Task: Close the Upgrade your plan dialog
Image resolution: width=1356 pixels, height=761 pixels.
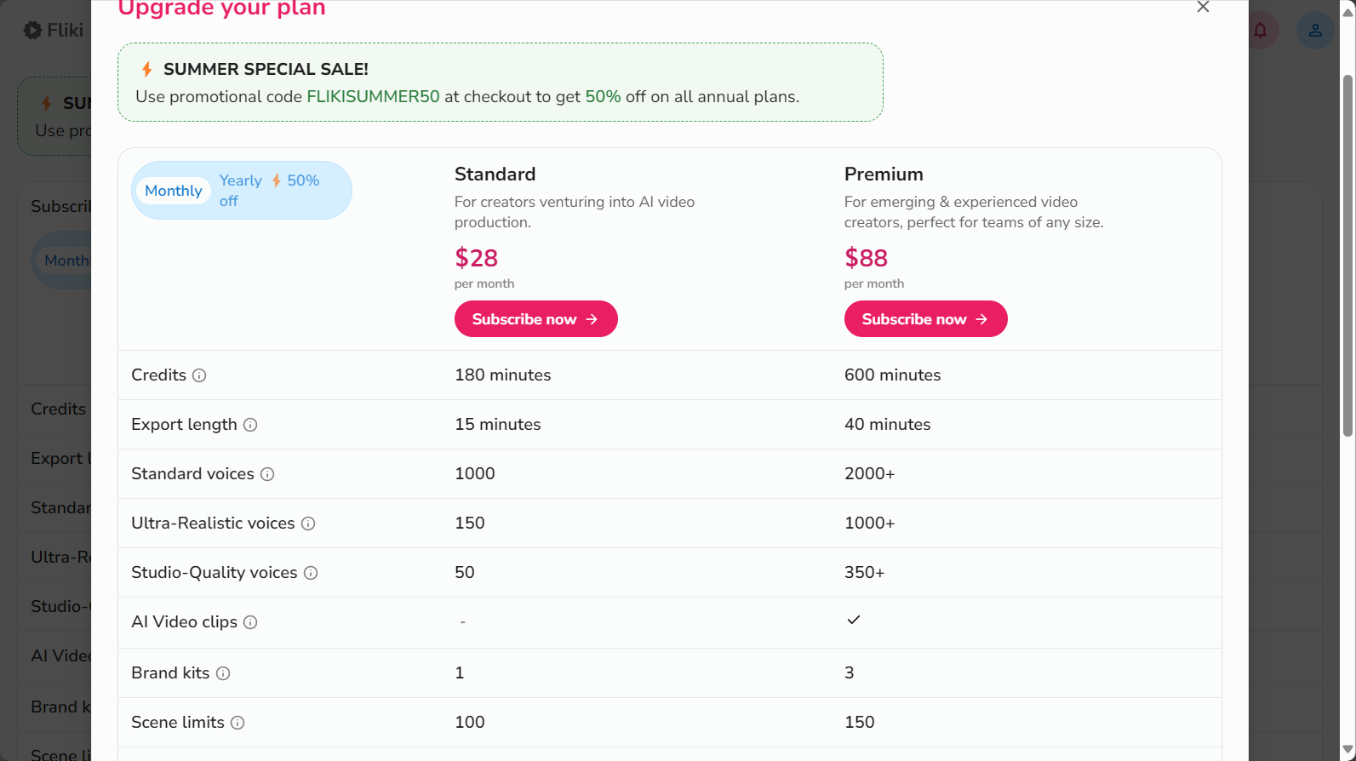Action: (1203, 7)
